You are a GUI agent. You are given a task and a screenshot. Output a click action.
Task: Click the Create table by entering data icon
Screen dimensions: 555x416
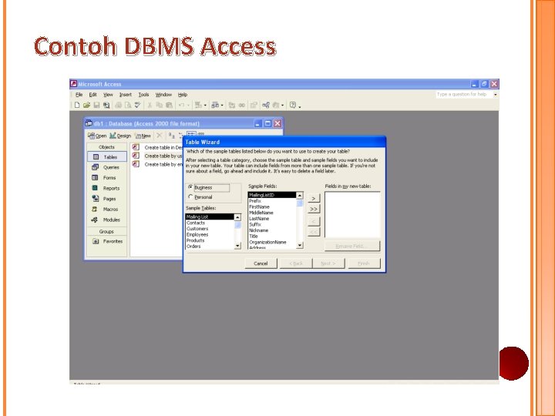pyautogui.click(x=136, y=164)
